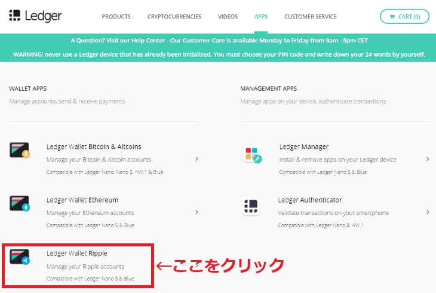Click 'Manage your Bitcoin & Altcoin accounts' text
The image size is (436, 293).
tap(99, 160)
